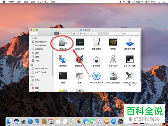Screen dimensions: 168x126
Task: Expand the arrange-by dropdown in toolbar
Action: tap(75, 34)
